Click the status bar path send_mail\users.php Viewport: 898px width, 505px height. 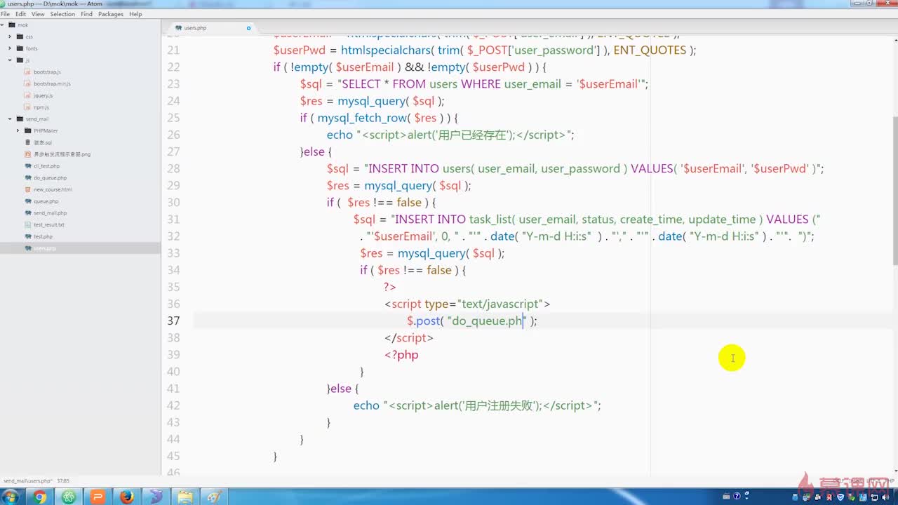coord(27,481)
